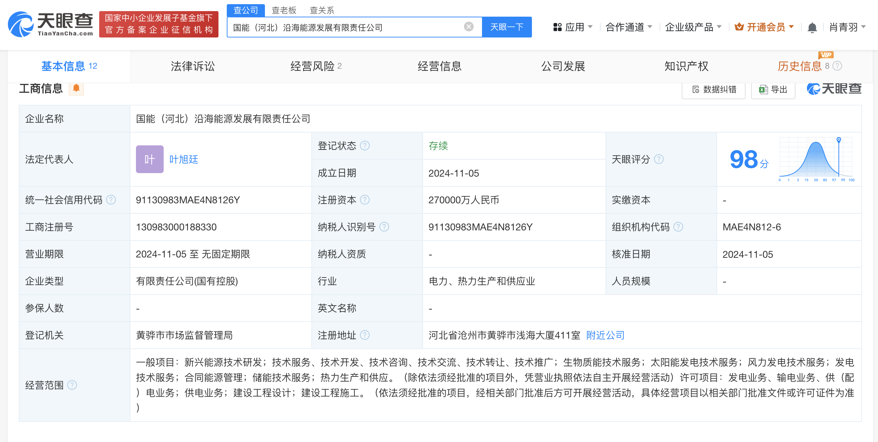Click help icon next to 经营范围
Screen dimensions: 878x442
point(72,385)
